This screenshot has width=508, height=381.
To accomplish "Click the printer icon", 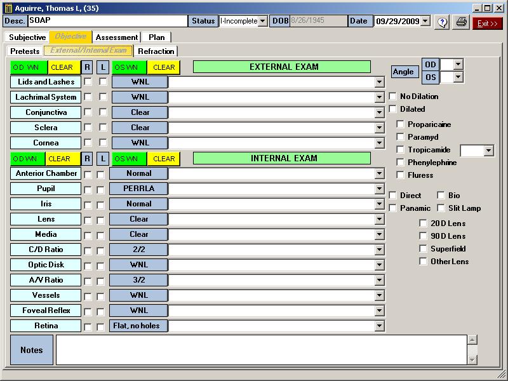I will (462, 22).
